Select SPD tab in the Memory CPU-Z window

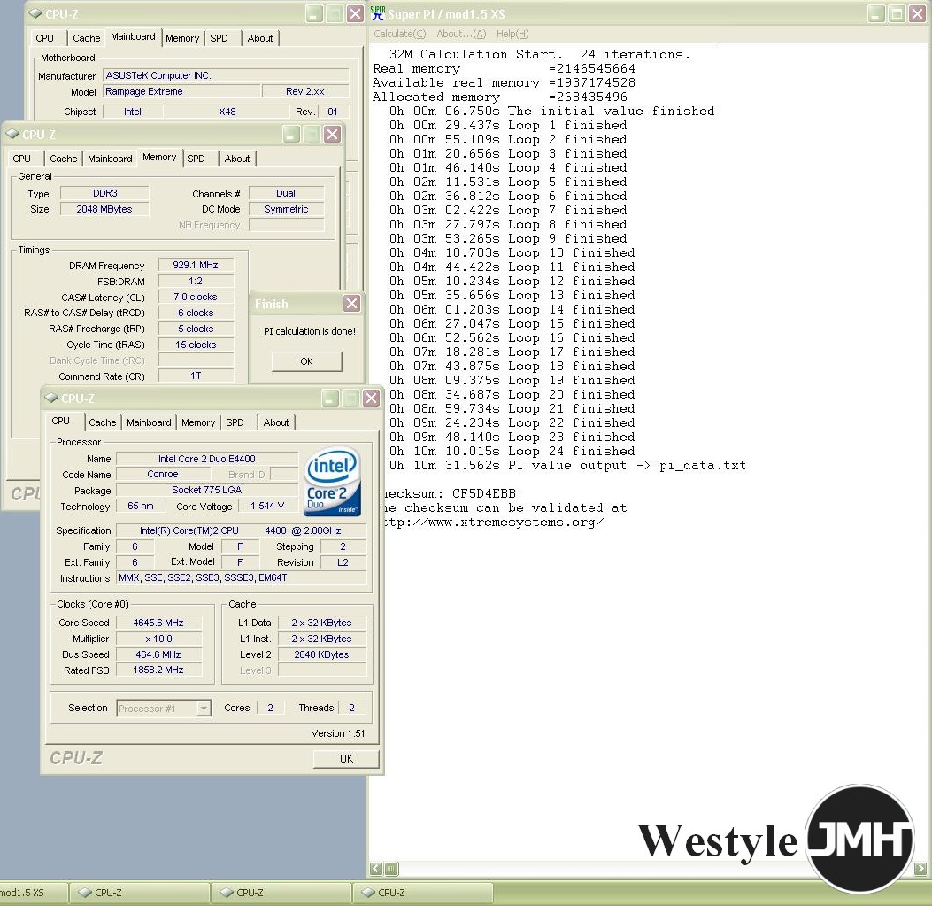click(196, 159)
